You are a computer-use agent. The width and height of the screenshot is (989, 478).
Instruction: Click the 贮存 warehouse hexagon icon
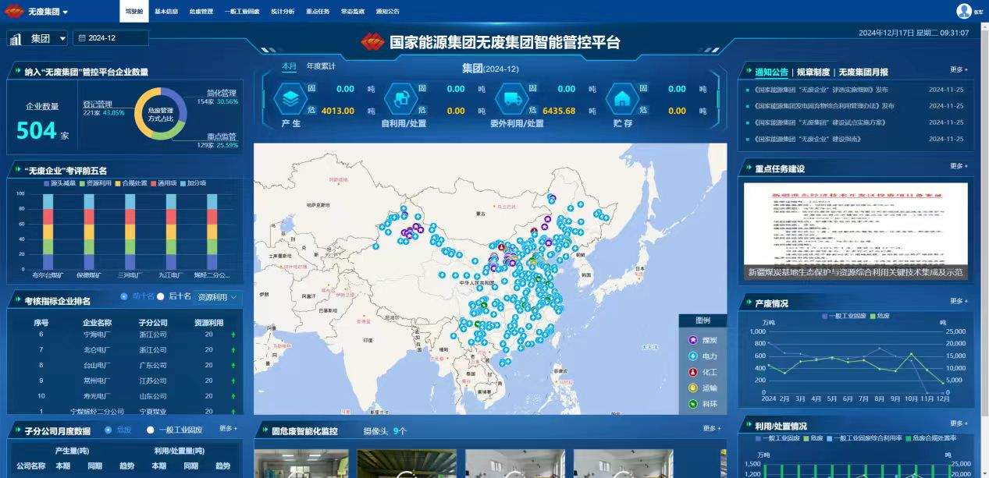point(622,99)
